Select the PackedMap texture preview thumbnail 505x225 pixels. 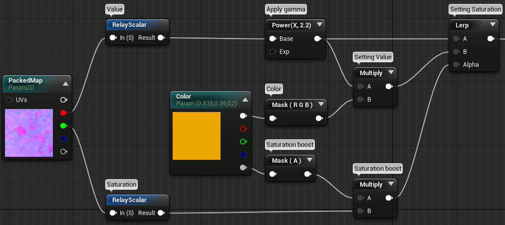click(x=28, y=133)
